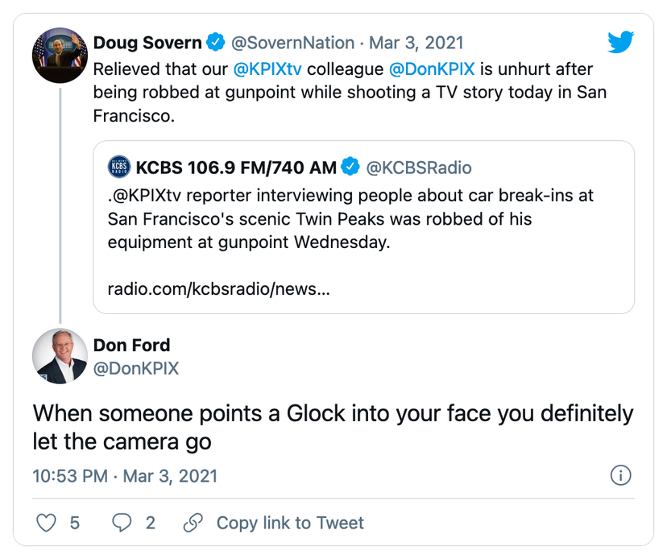Click Doug Sovern's verified badge
This screenshot has width=667, height=559.
[215, 42]
